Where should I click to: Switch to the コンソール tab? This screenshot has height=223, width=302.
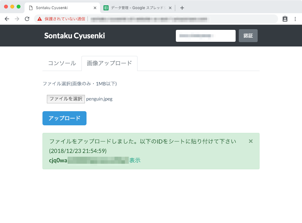[x=62, y=63]
